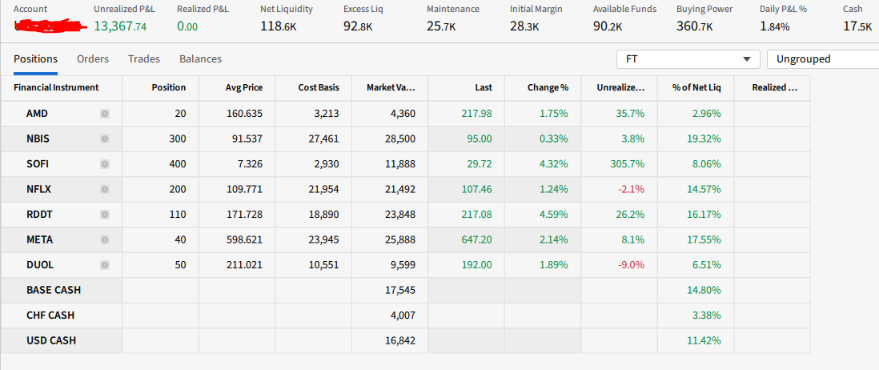The height and width of the screenshot is (370, 879).
Task: Sort by Unrealized column header
Action: click(x=619, y=88)
